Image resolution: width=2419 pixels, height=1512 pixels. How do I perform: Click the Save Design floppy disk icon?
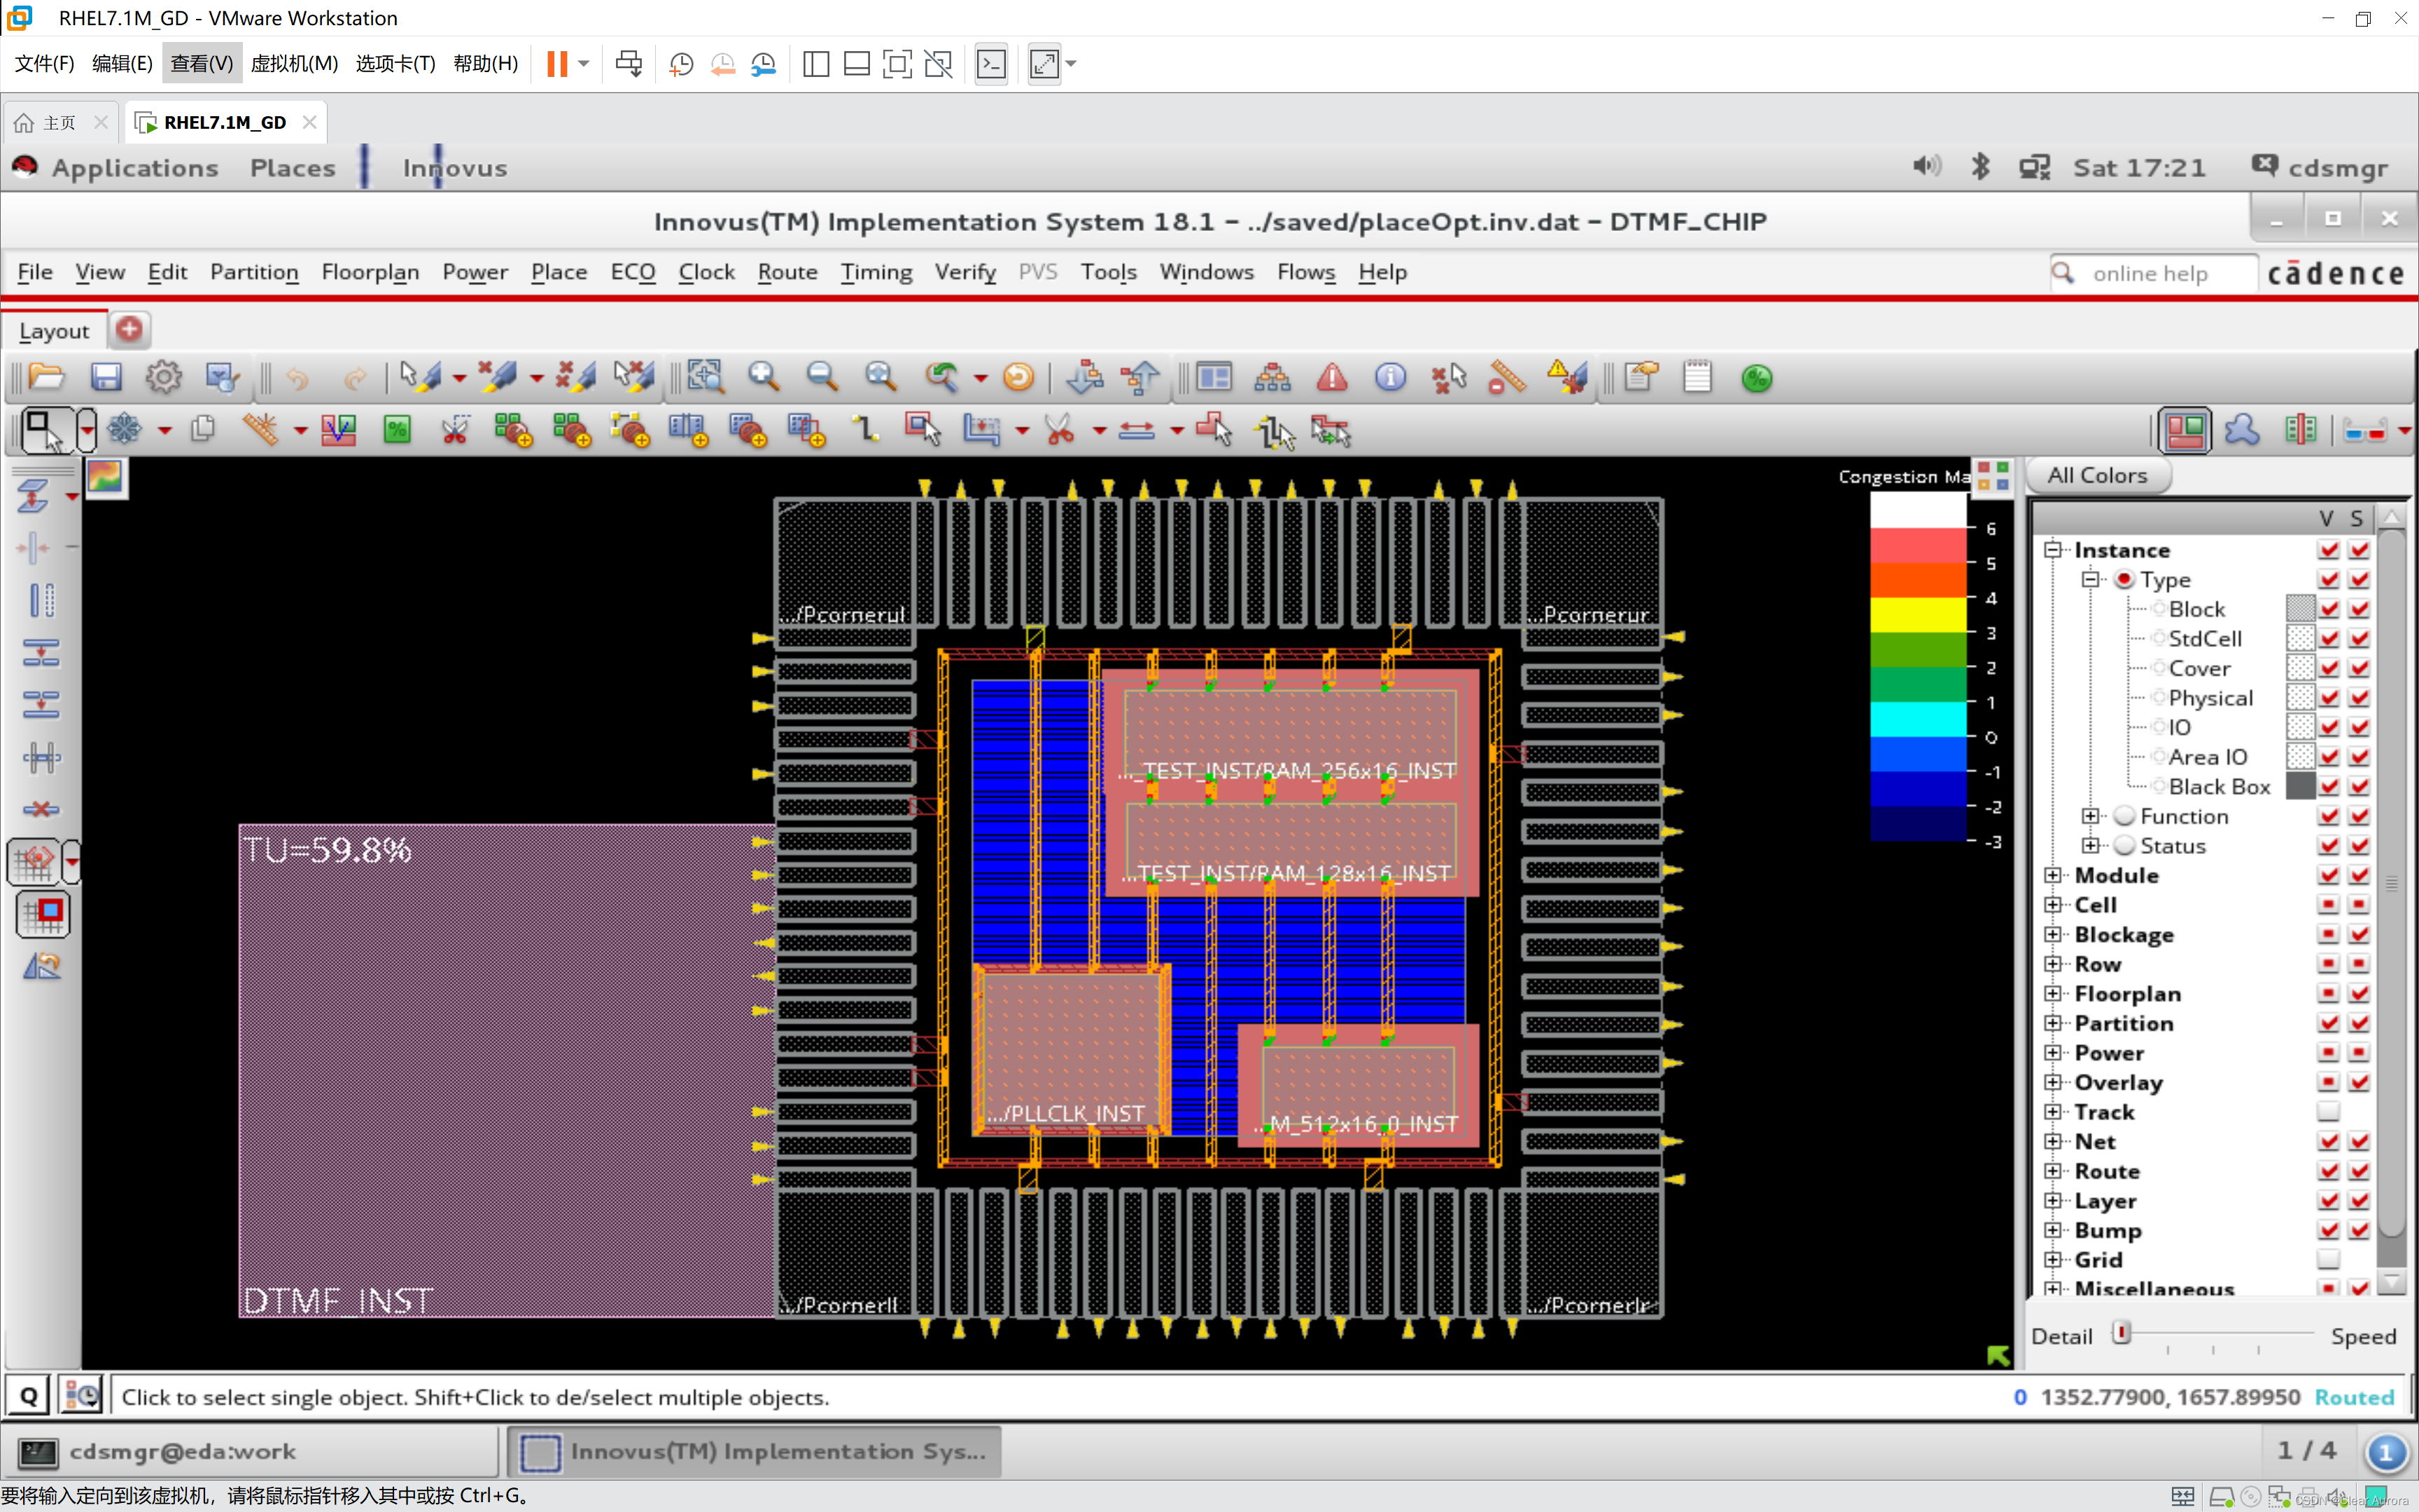106,377
